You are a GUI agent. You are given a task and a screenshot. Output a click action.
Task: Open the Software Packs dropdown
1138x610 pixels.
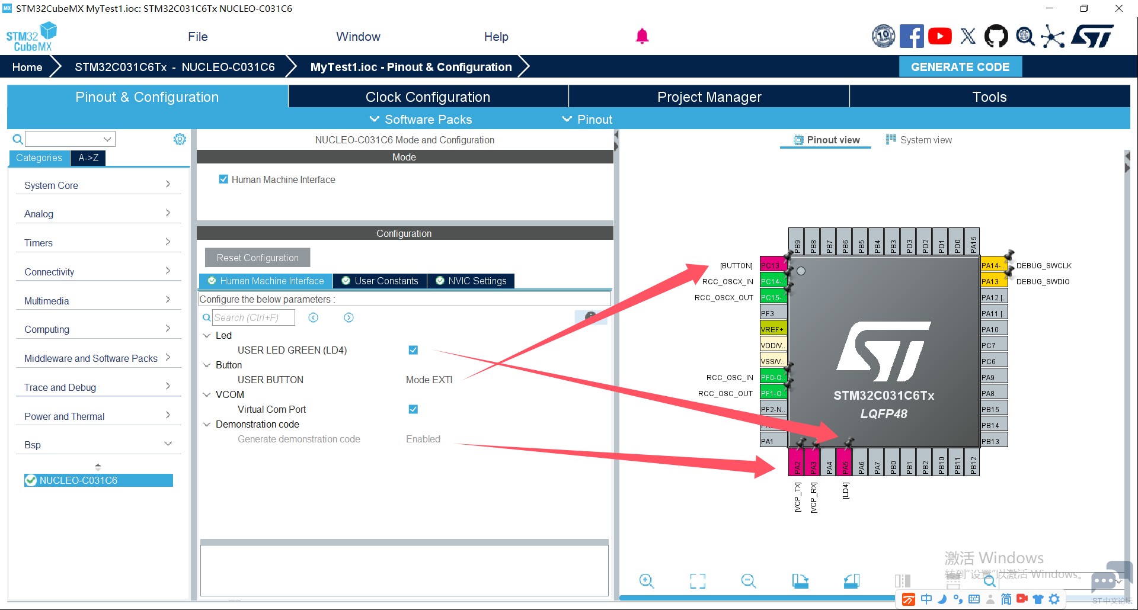pyautogui.click(x=421, y=120)
